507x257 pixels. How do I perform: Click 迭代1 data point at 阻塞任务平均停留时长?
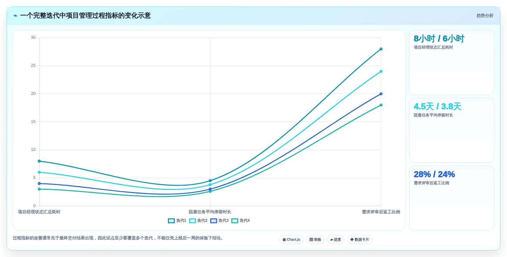click(x=210, y=181)
